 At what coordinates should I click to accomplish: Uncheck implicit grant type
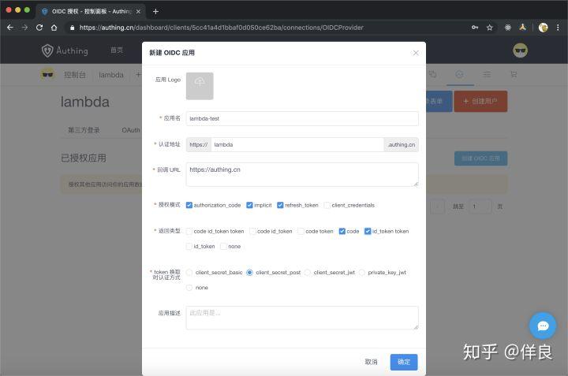coord(249,205)
